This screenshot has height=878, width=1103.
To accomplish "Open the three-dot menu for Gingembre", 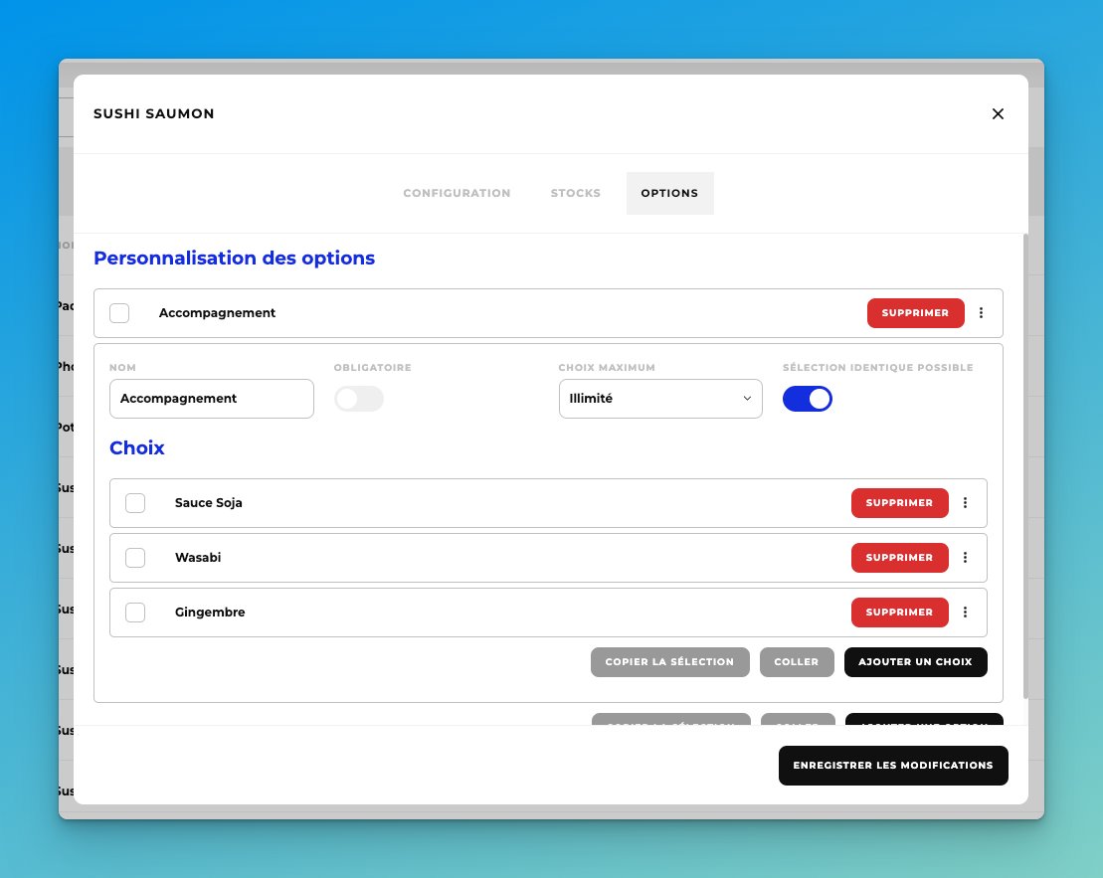I will [965, 613].
